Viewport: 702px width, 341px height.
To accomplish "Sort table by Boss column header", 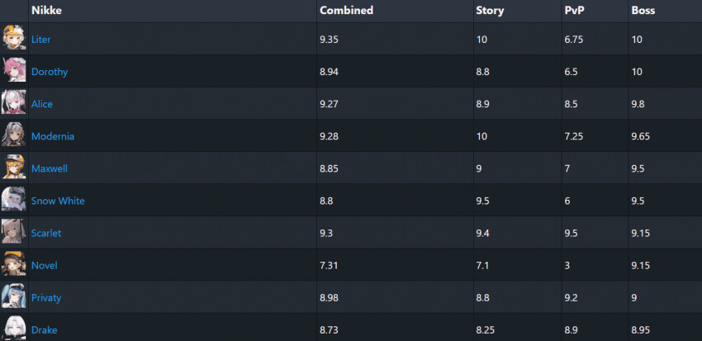I will coord(643,11).
